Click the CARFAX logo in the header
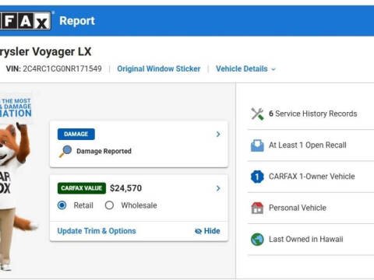Image resolution: width=374 pixels, height=280 pixels. (x=25, y=21)
